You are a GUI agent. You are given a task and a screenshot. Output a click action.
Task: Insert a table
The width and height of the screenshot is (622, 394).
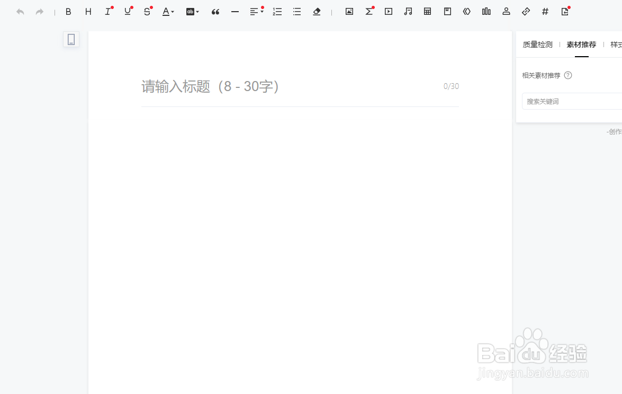[427, 11]
